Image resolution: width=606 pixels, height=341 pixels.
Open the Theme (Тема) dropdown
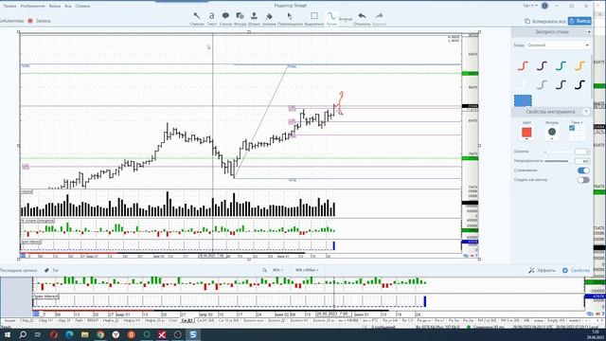[558, 45]
